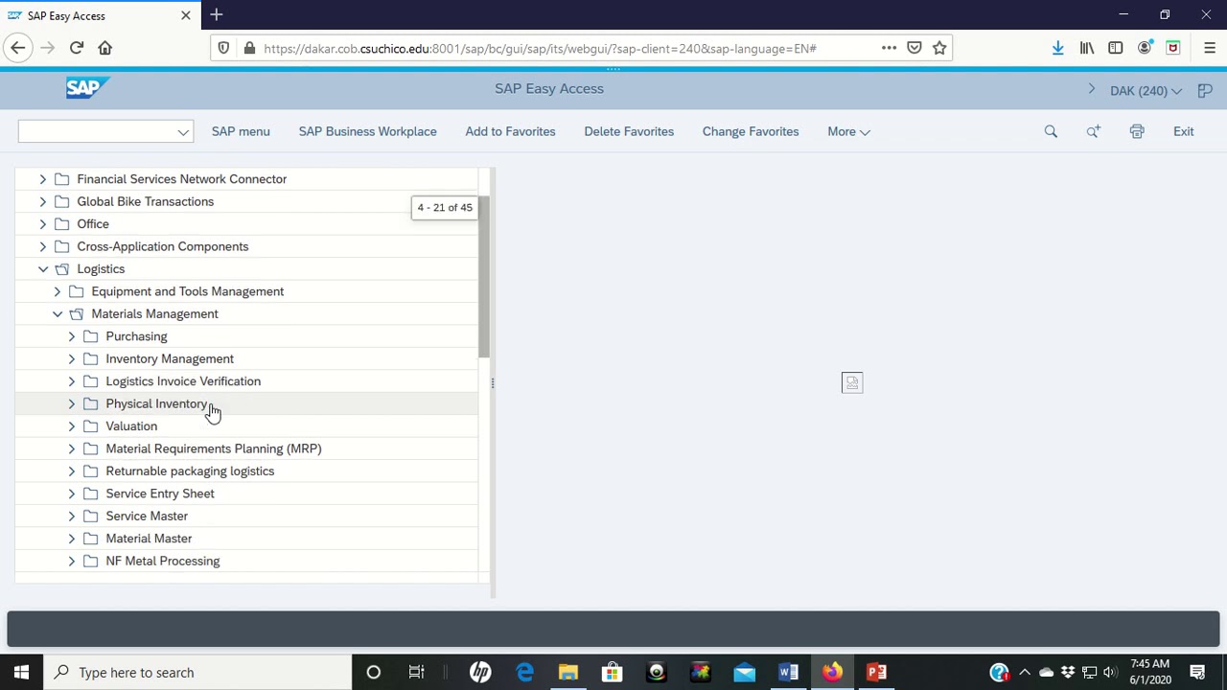Open Microsoft Word from the taskbar
The height and width of the screenshot is (690, 1227).
(x=789, y=673)
